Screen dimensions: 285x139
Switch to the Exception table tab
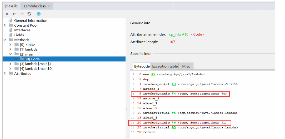click(165, 66)
